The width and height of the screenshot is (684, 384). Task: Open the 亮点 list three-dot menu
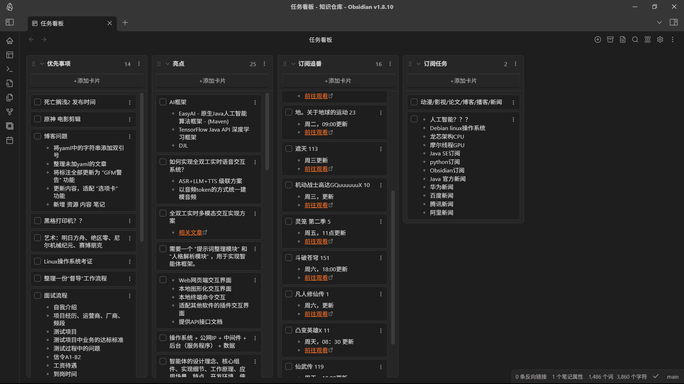click(x=264, y=64)
